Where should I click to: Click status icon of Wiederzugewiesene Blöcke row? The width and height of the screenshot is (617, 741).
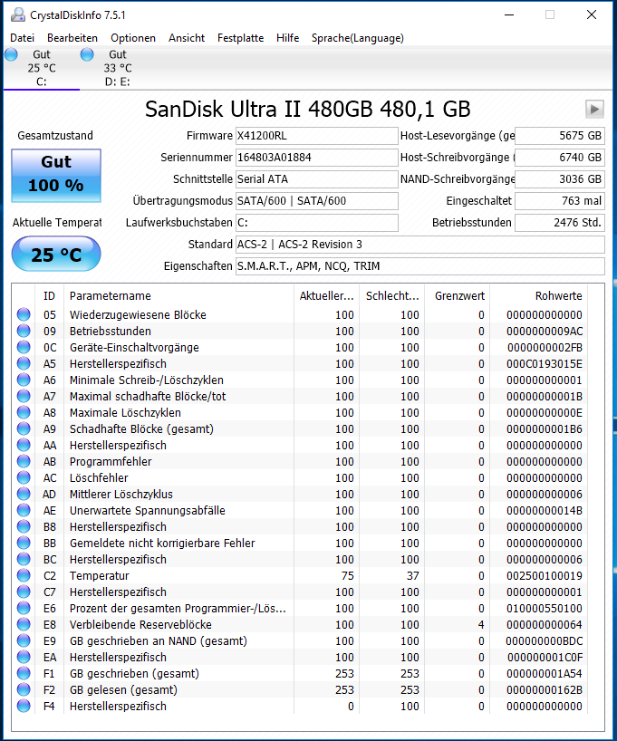[24, 314]
